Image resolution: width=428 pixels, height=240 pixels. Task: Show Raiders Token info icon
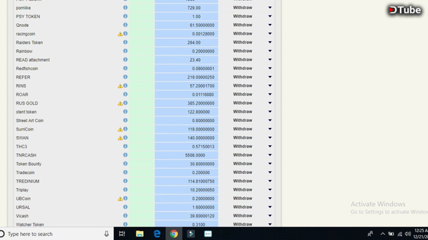(x=125, y=43)
